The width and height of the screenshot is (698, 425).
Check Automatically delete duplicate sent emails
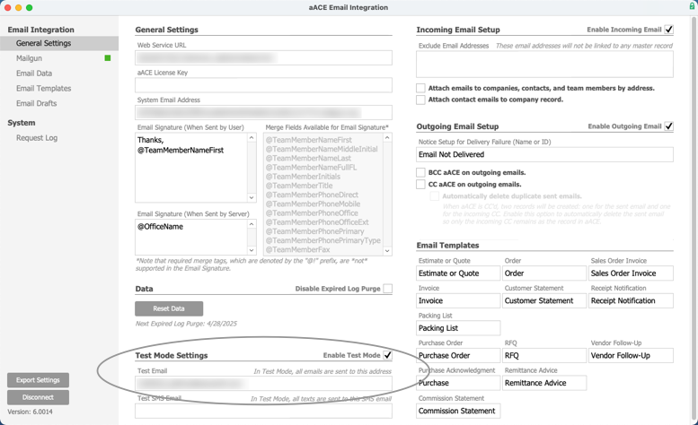435,195
